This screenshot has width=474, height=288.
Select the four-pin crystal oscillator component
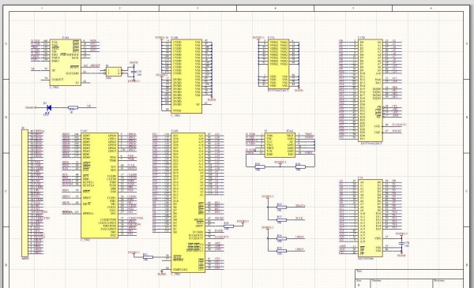tap(114, 72)
